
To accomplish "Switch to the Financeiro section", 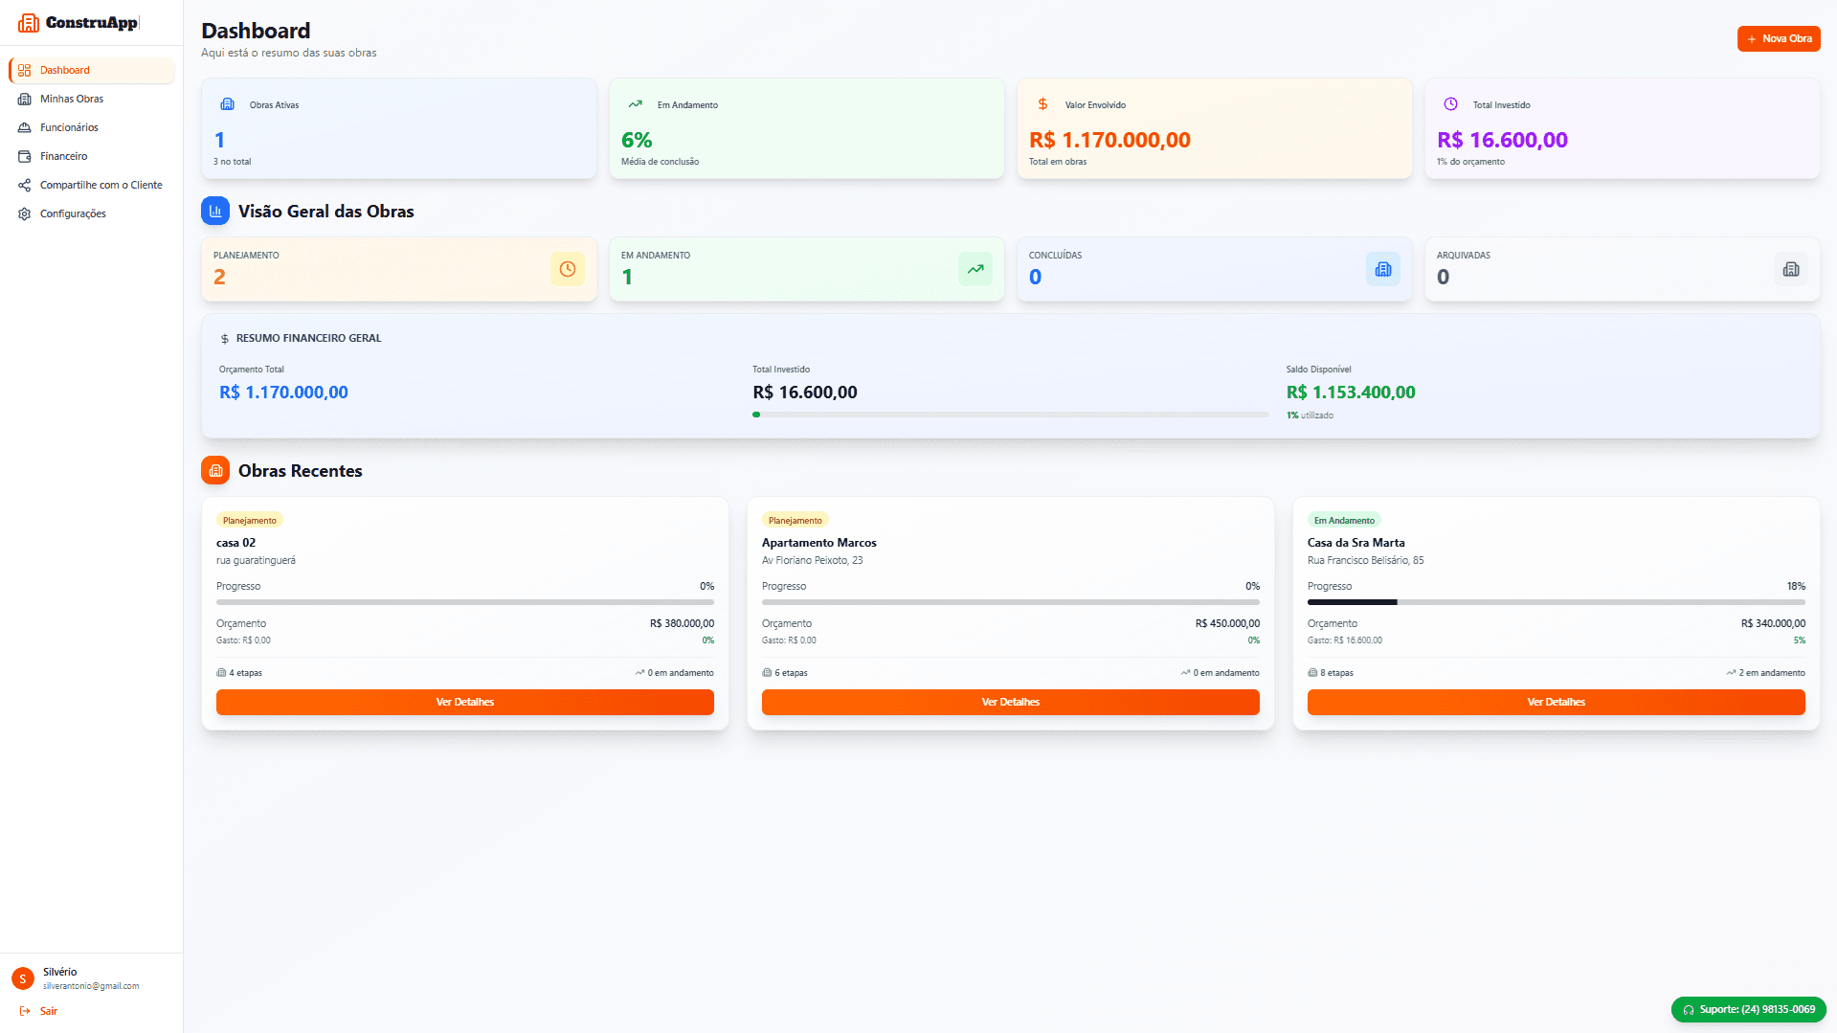I will point(62,156).
